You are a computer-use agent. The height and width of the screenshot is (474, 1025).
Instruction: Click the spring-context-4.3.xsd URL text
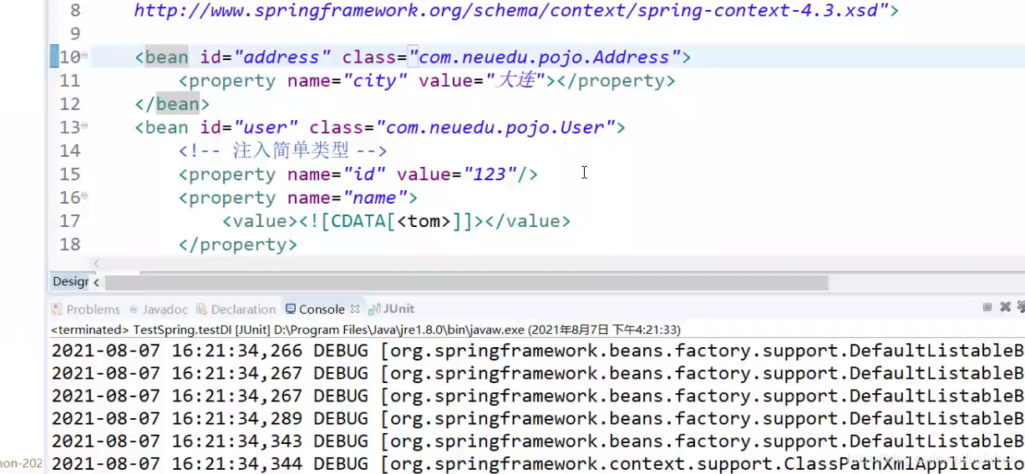(x=512, y=11)
